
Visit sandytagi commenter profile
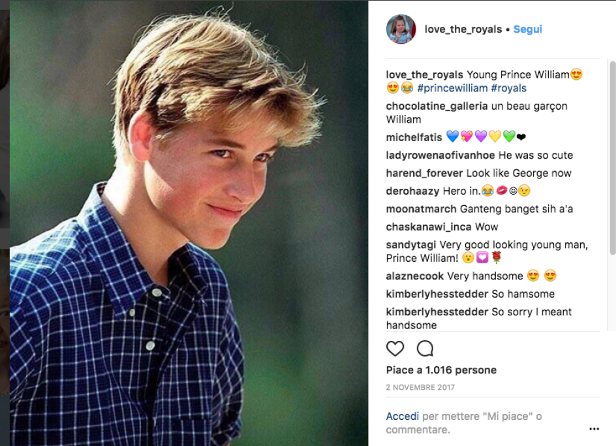[x=411, y=245]
